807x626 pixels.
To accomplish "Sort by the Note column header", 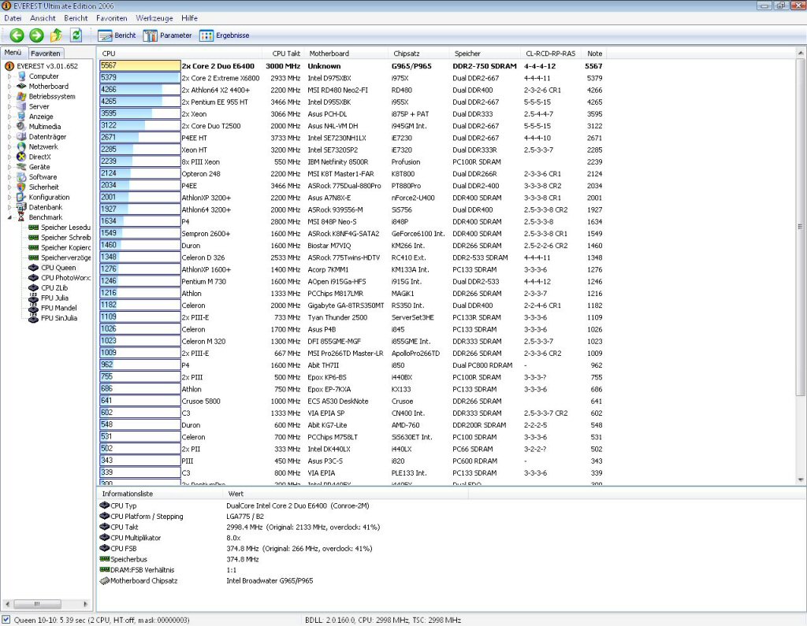I will [x=595, y=54].
